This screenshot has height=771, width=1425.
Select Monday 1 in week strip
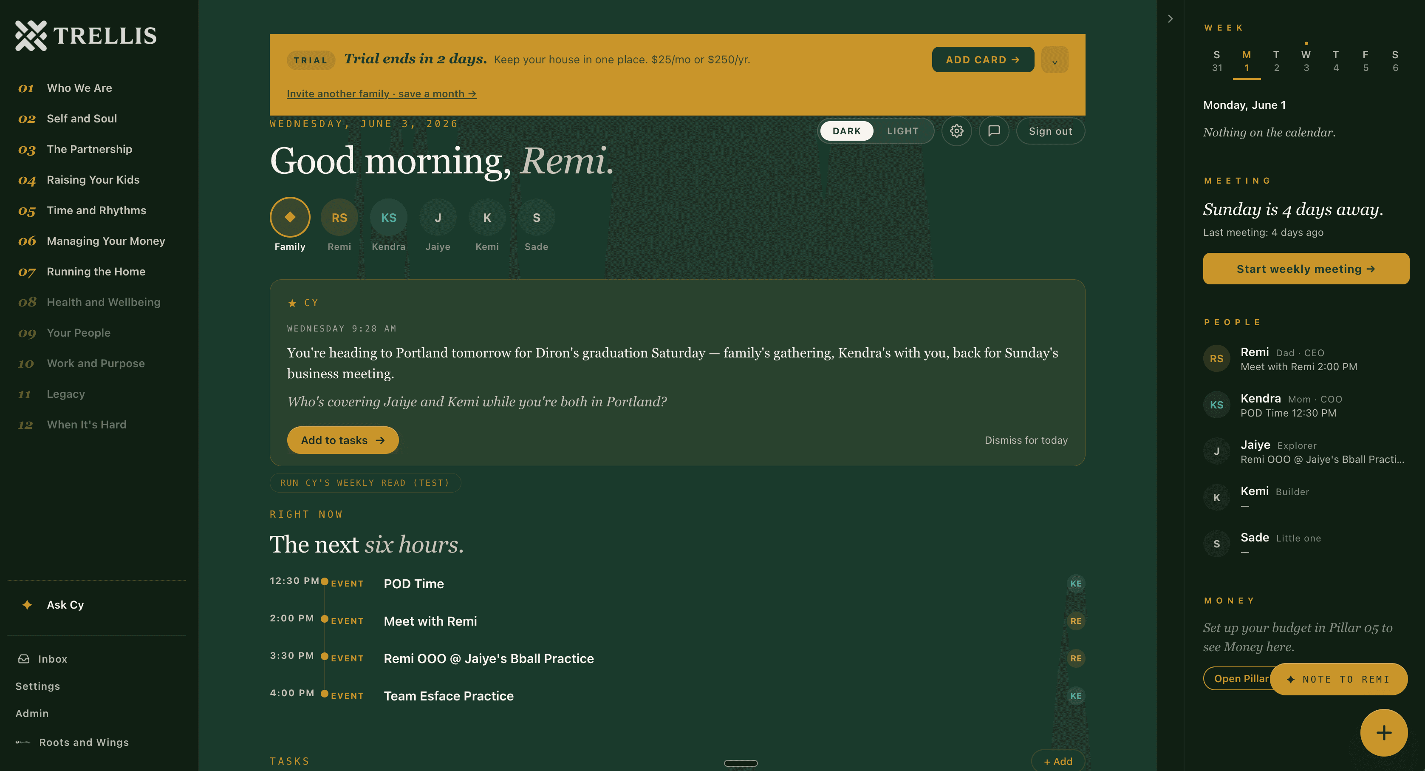tap(1246, 61)
